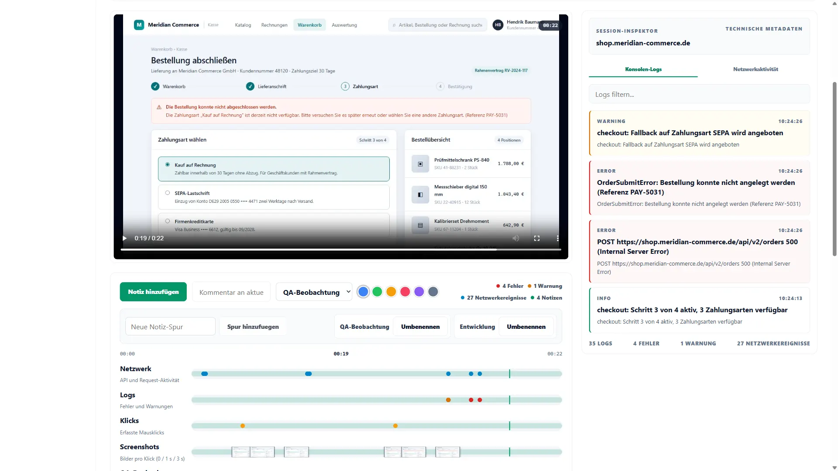Click the Bestätigung step number 4 circle
Viewport: 838px width, 471px height.
[440, 86]
